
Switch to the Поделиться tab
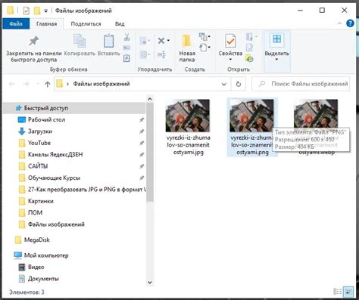pyautogui.click(x=86, y=23)
